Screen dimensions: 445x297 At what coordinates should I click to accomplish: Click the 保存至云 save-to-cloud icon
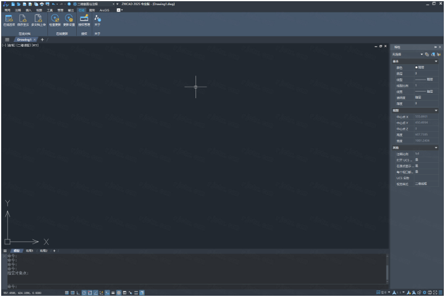23,20
